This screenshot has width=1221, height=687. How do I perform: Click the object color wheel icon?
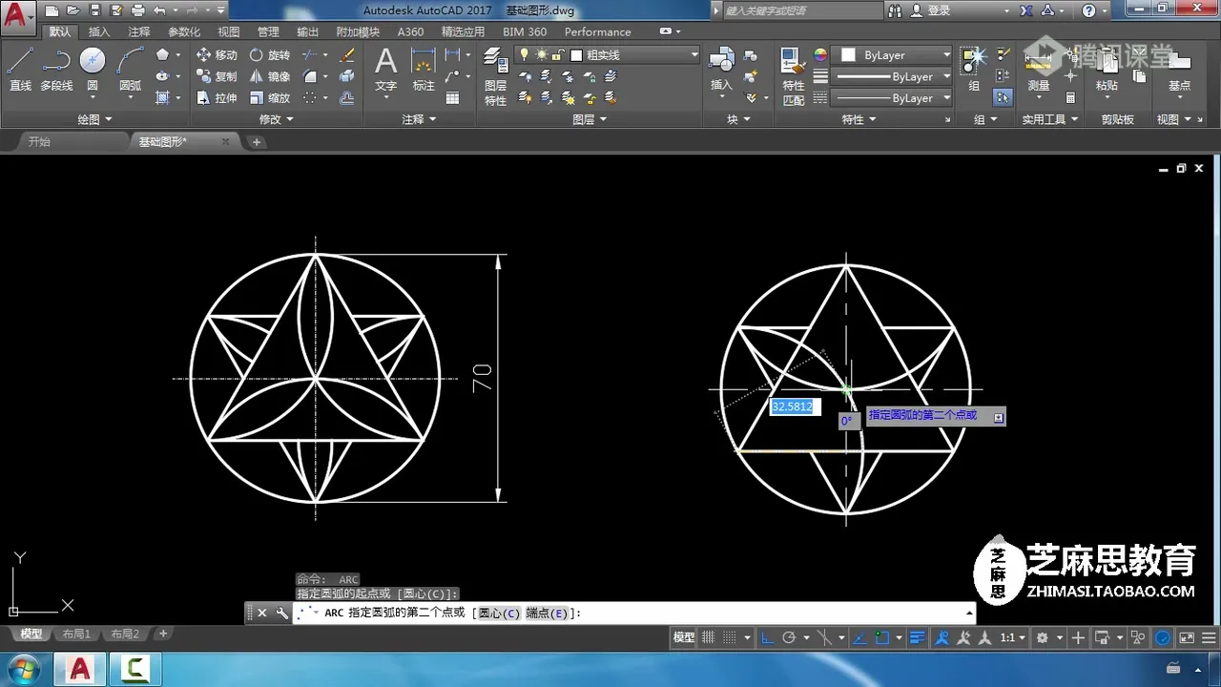tap(820, 55)
